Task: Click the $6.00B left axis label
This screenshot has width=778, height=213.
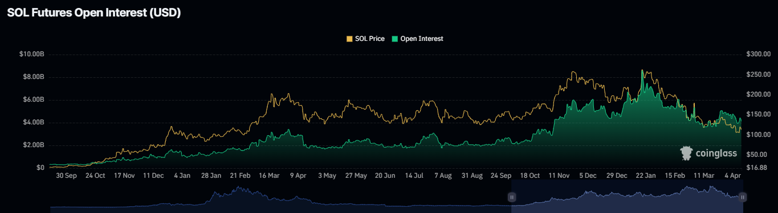Action: [34, 99]
